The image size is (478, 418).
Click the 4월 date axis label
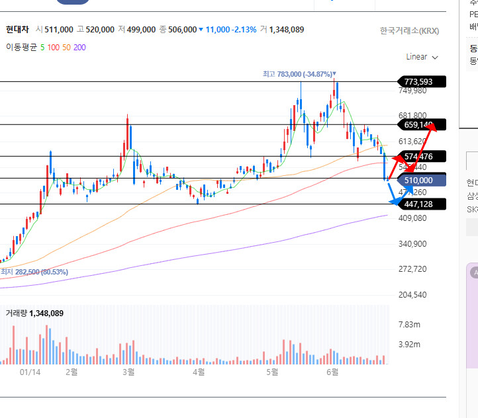[199, 372]
